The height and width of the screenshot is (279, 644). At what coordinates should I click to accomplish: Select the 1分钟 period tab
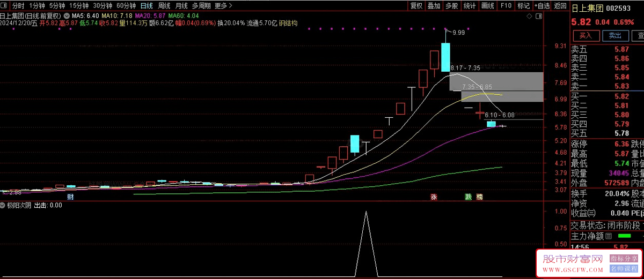36,6
